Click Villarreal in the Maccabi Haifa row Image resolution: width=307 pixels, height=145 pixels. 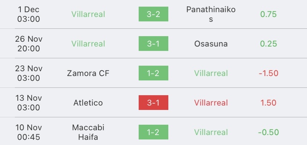pos(211,132)
